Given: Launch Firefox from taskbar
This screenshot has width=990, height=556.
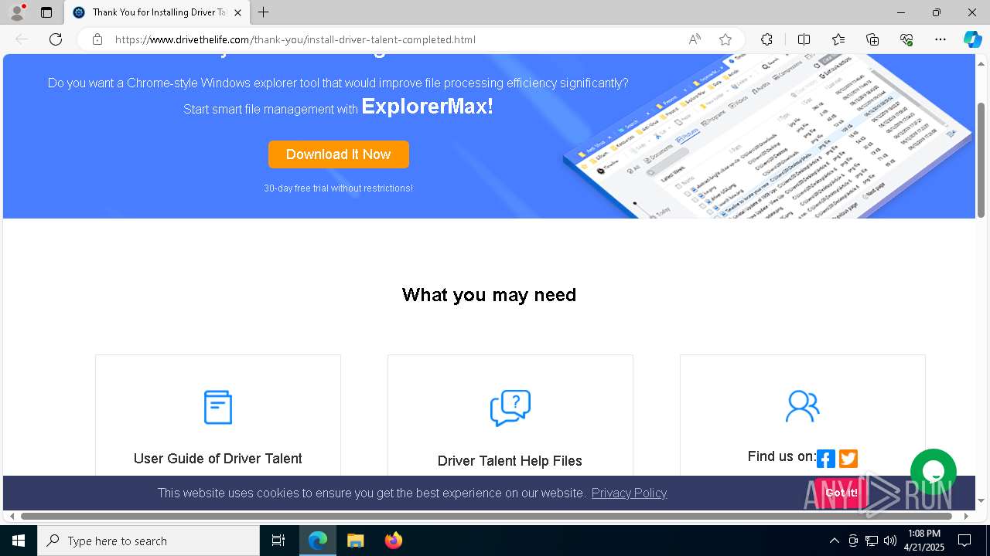Looking at the screenshot, I should (x=394, y=541).
